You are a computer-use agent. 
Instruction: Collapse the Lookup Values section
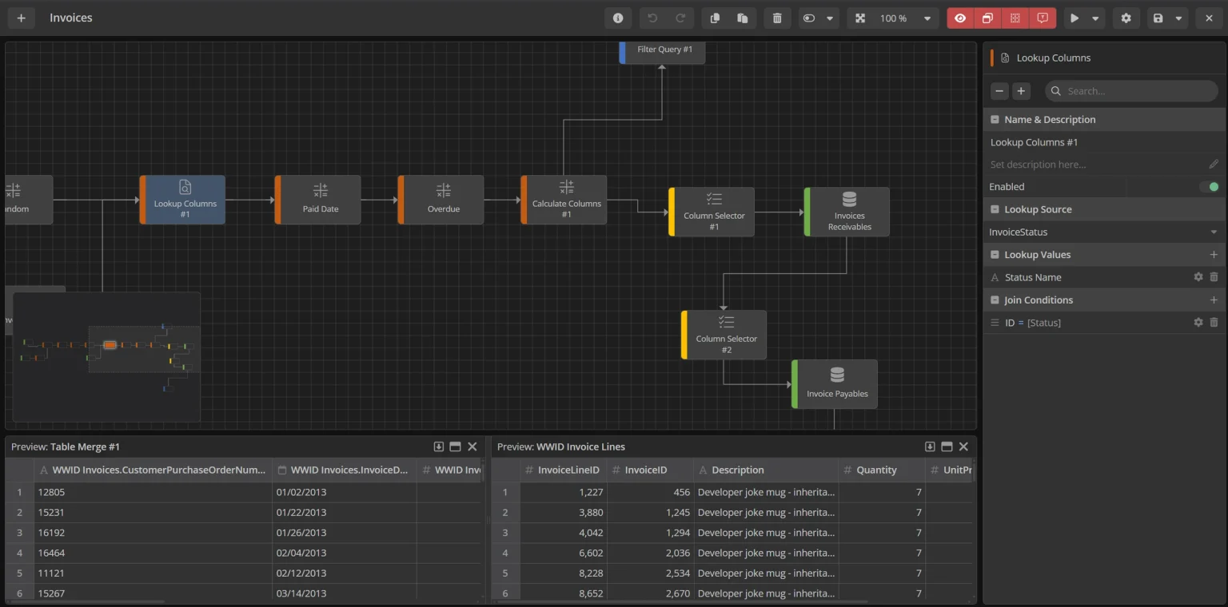tap(995, 255)
